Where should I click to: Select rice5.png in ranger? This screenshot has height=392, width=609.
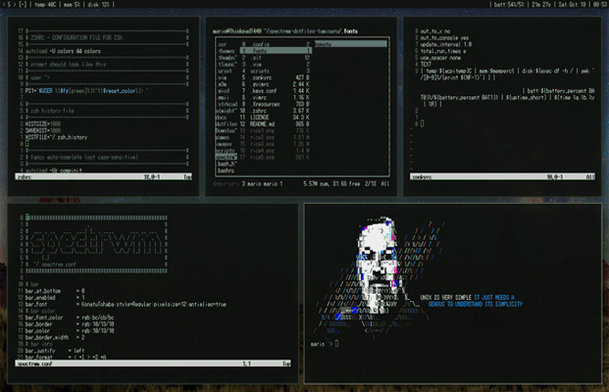click(x=276, y=157)
